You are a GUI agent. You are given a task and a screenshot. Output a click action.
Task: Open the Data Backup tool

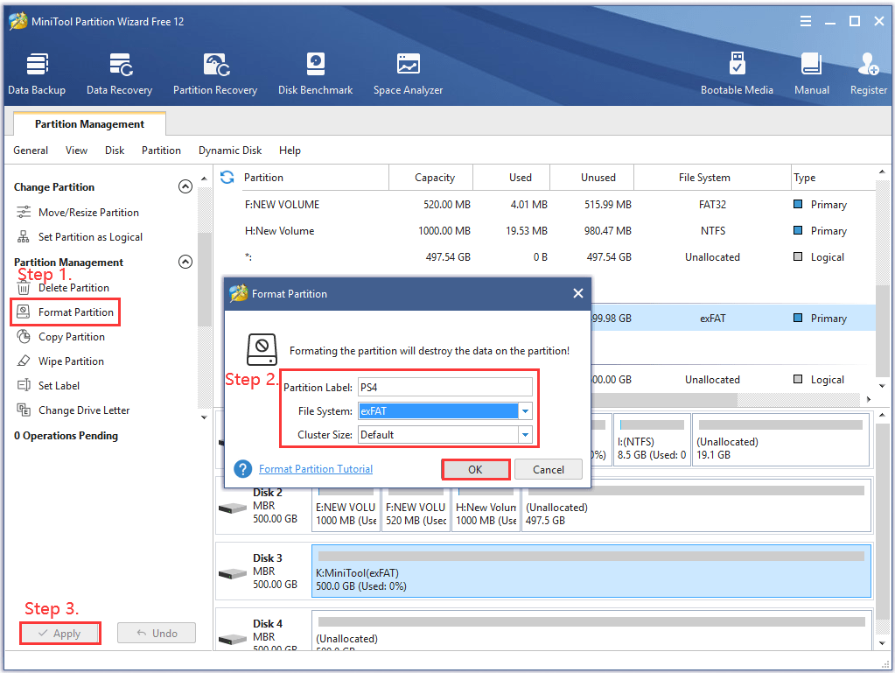click(x=37, y=74)
